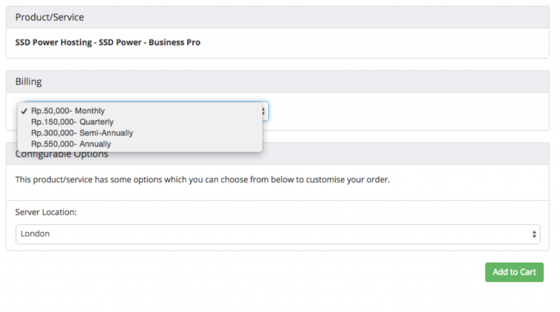Select the Rp.50,000 Monthly billing option
560x312 pixels.
point(68,111)
